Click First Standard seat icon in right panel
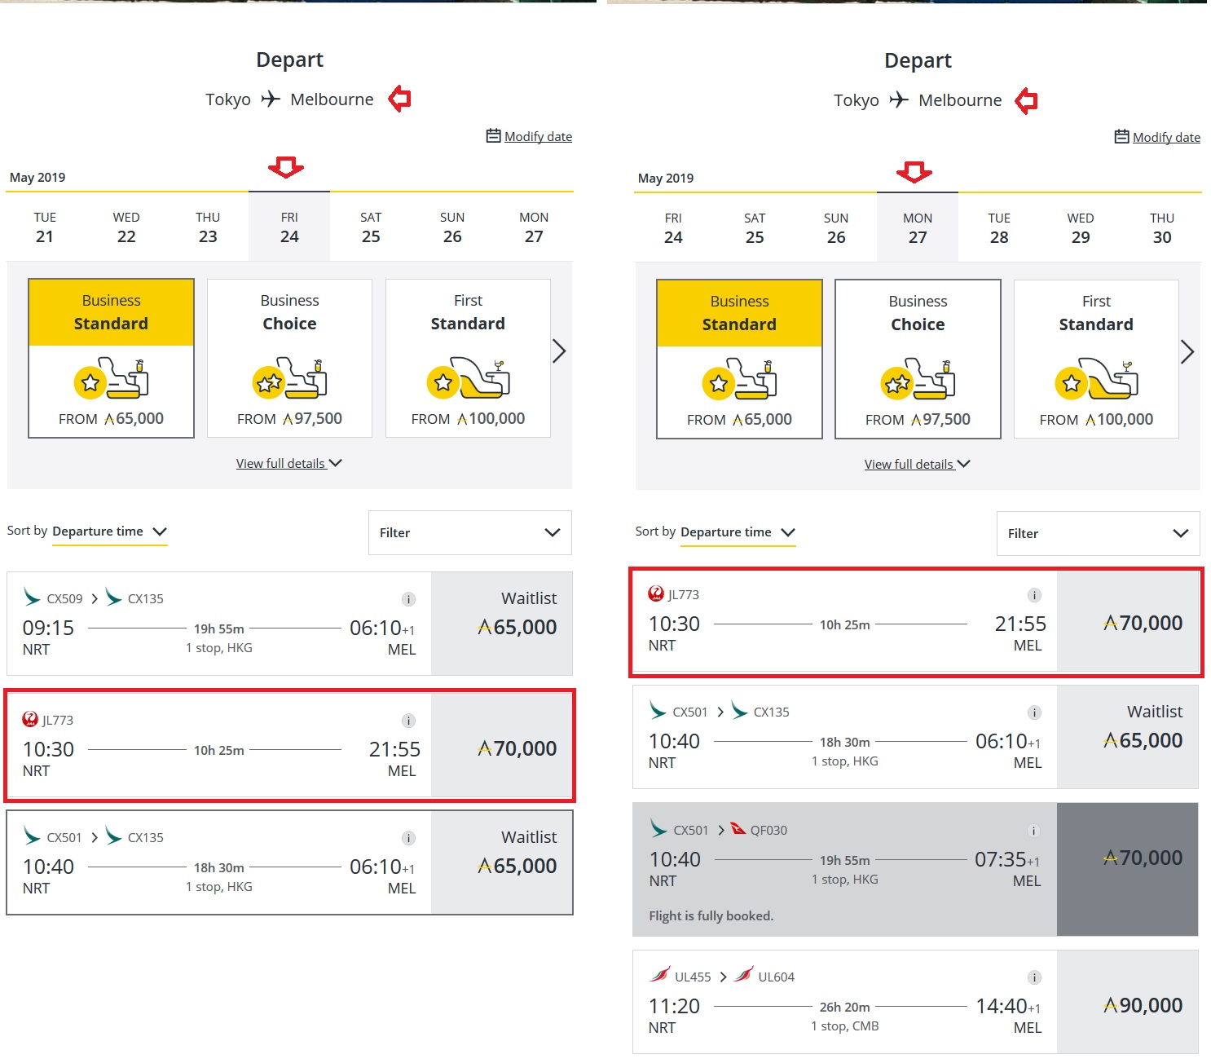1211x1063 pixels. pyautogui.click(x=1096, y=379)
